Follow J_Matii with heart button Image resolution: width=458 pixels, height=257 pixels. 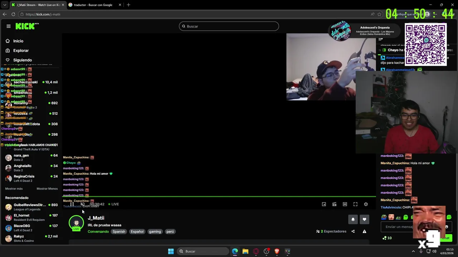pos(364,220)
